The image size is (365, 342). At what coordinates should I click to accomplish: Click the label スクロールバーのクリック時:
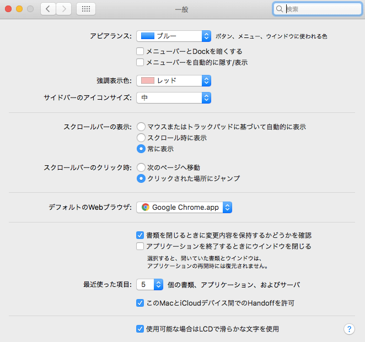click(x=88, y=167)
